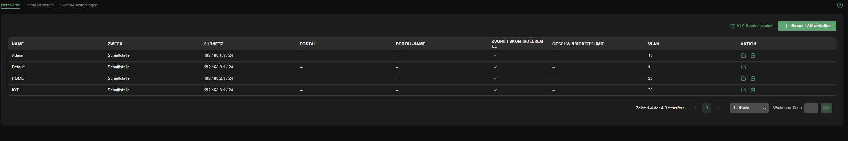Open the help question mark icon
848x141 pixels.
[840, 5]
